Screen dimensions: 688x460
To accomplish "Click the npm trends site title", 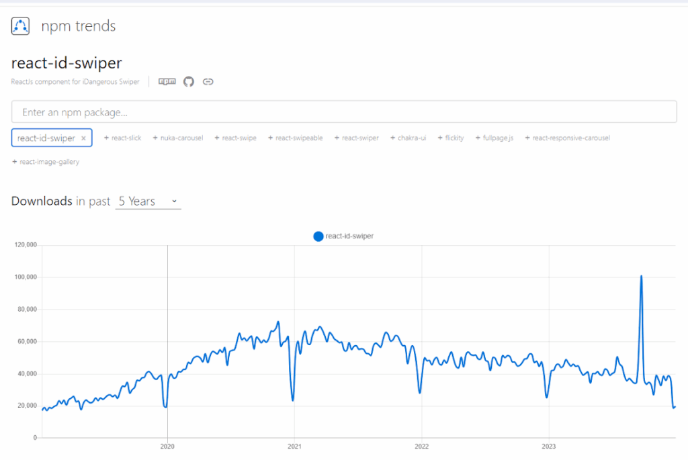I will (79, 26).
